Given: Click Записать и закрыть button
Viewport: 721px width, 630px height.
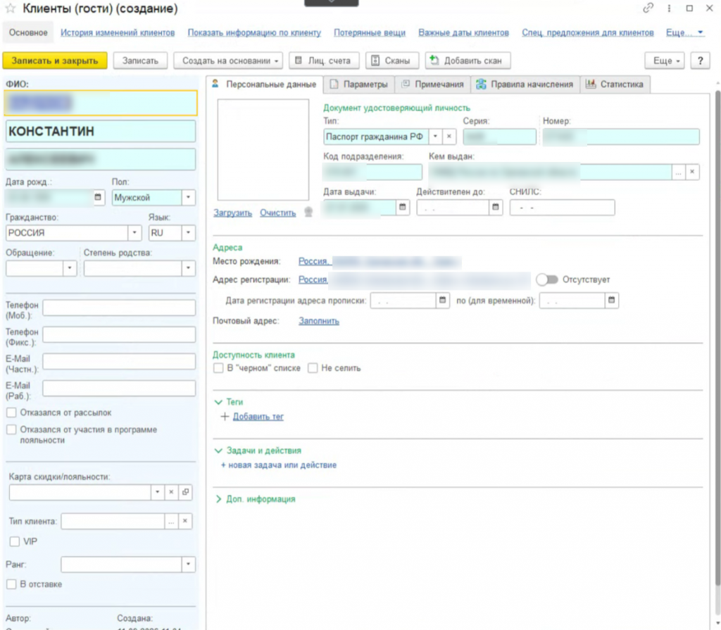Looking at the screenshot, I should tap(55, 61).
